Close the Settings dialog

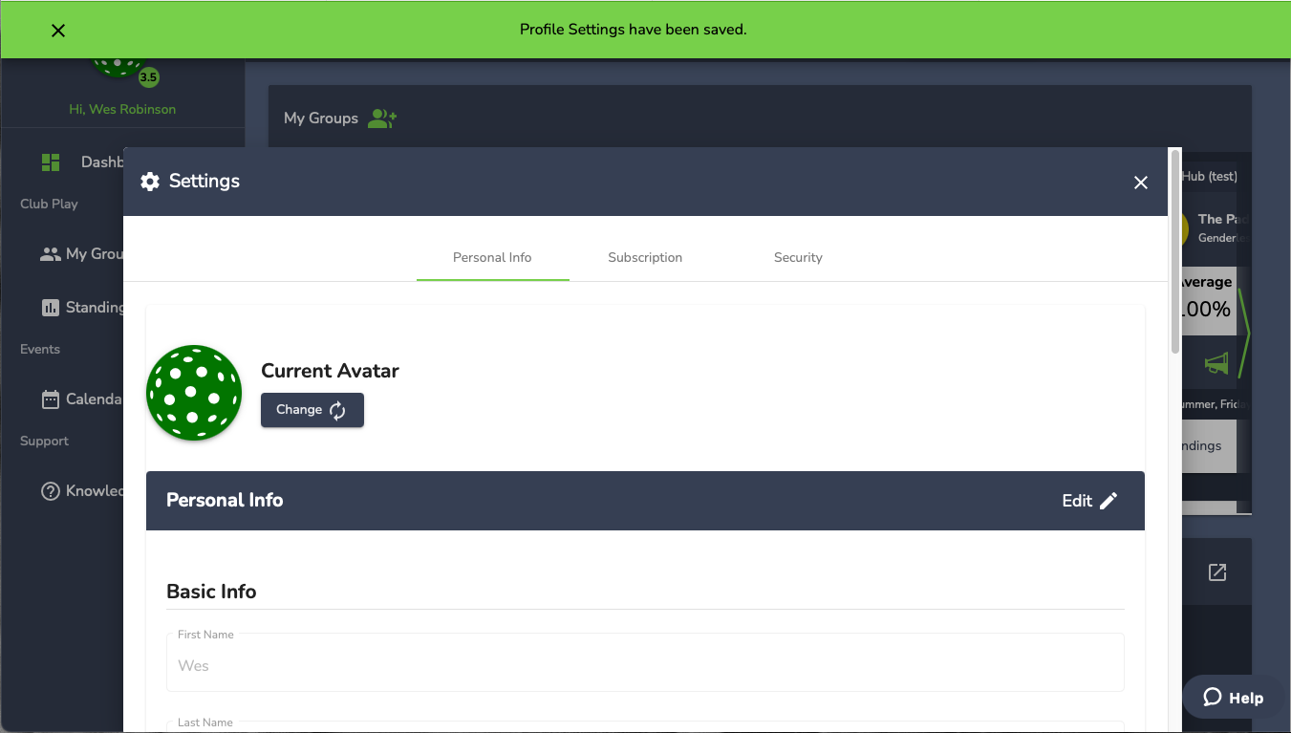click(1140, 183)
